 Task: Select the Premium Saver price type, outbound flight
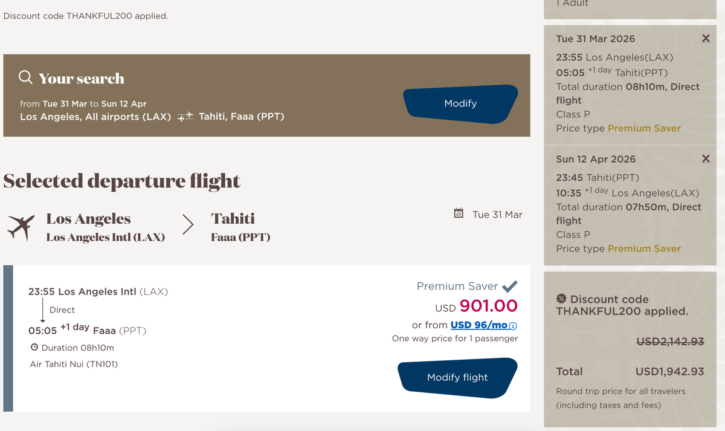coord(644,128)
